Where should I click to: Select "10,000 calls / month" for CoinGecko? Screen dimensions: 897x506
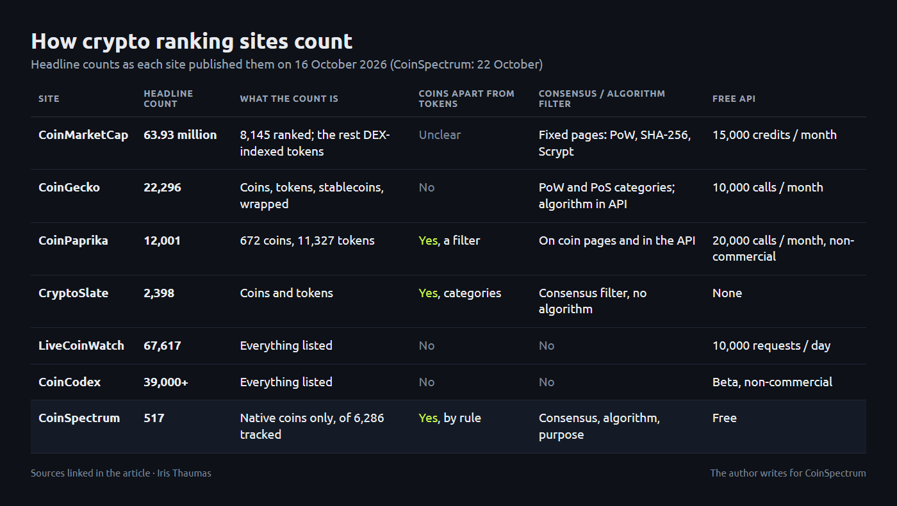click(768, 188)
